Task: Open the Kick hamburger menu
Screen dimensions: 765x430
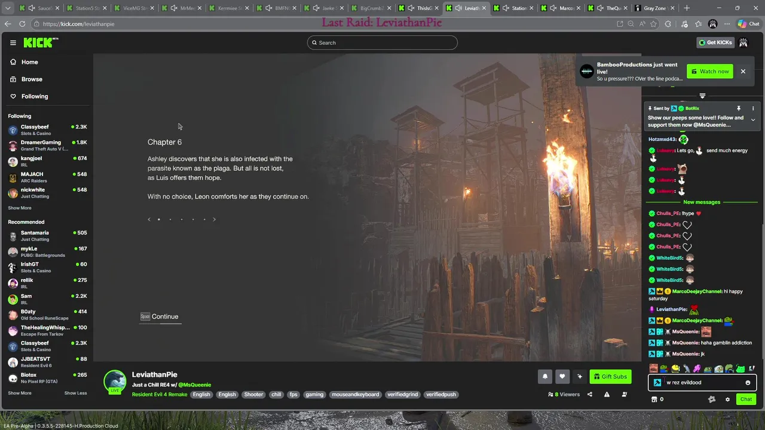Action: tap(13, 42)
